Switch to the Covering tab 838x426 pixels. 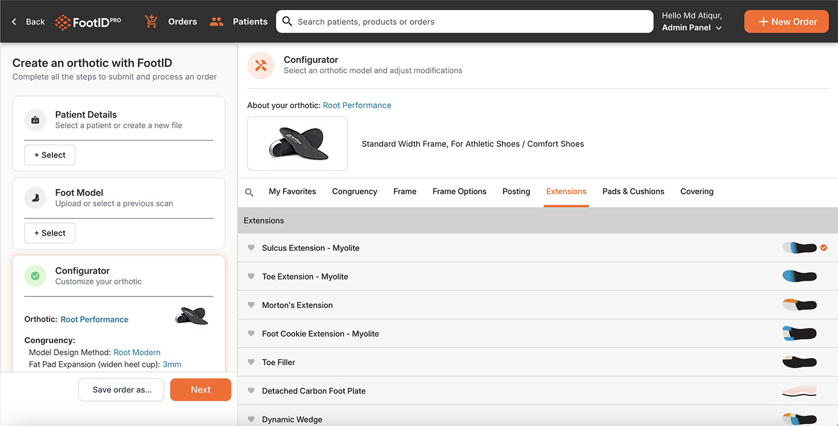click(697, 191)
